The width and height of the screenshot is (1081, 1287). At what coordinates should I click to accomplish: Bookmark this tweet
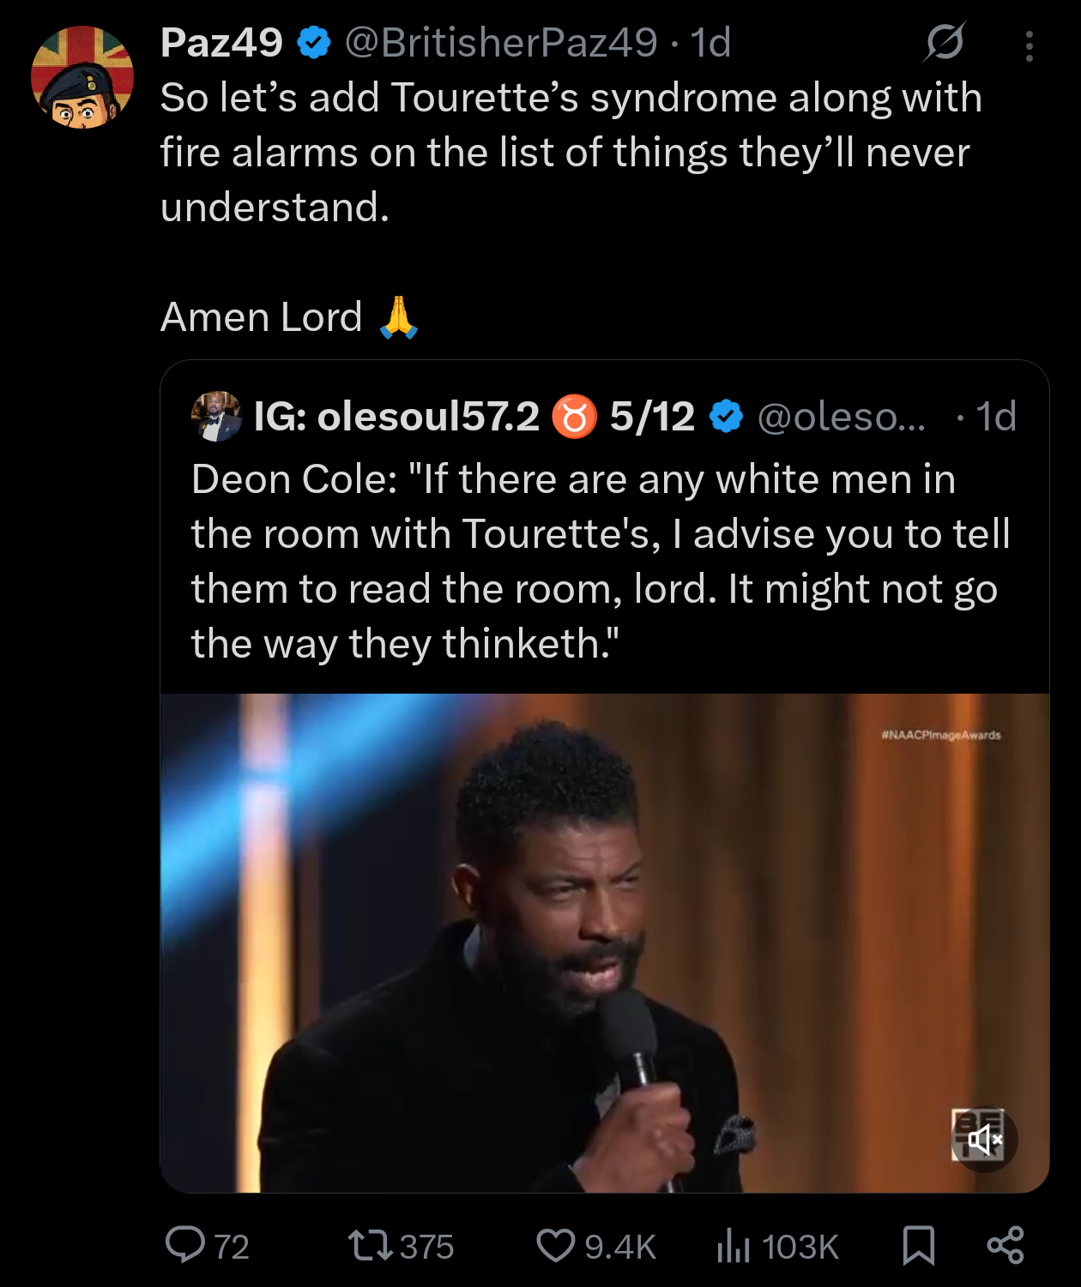tap(918, 1245)
